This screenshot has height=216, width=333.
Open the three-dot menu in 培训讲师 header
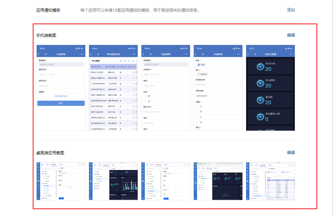tap(187, 54)
